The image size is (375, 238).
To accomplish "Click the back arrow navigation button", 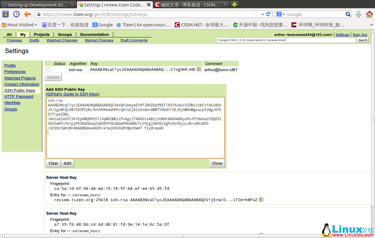I will (28, 14).
